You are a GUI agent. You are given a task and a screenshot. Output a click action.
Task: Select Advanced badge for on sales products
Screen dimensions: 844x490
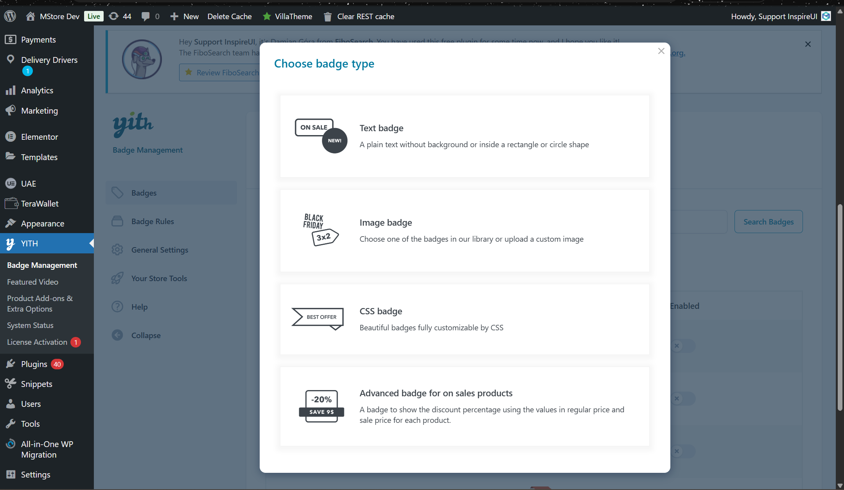464,406
